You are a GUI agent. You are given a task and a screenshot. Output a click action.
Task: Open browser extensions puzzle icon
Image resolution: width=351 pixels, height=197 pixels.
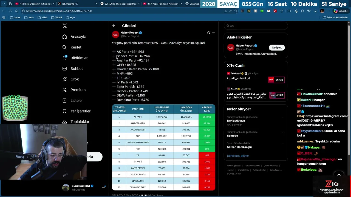coord(282,11)
